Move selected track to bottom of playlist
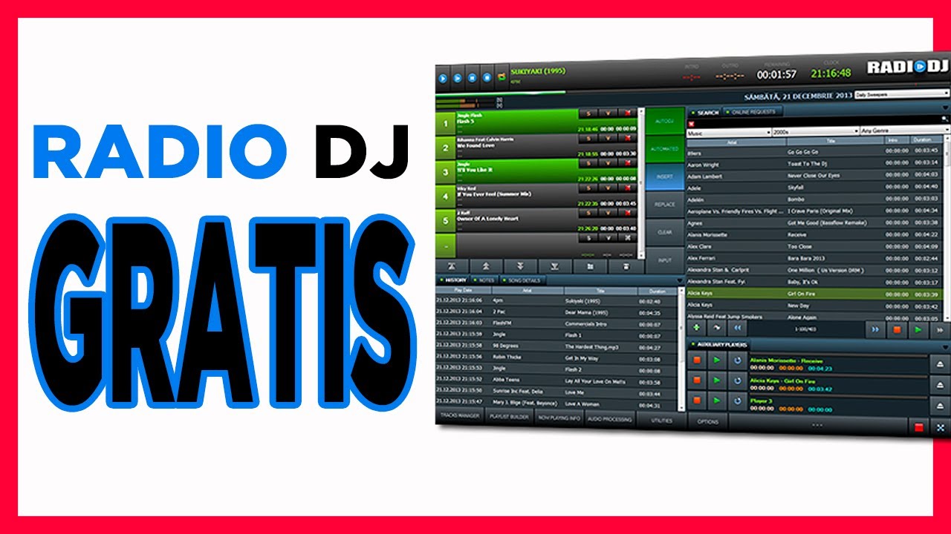 tap(554, 266)
